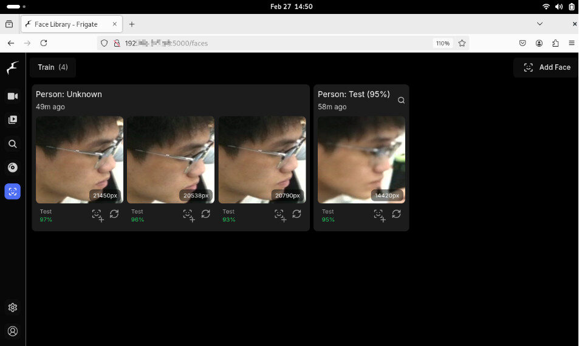Open the Train (4) library selector

53,67
